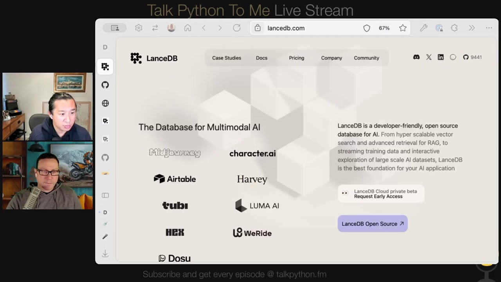Click the microphone sidebar icon
Image resolution: width=501 pixels, height=282 pixels.
105,237
